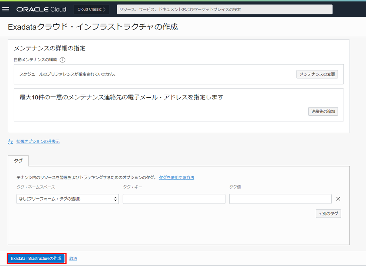The image size is (366, 266).
Task: Click the メンテナンスの詳細の指定 section heading
Action: click(x=50, y=48)
